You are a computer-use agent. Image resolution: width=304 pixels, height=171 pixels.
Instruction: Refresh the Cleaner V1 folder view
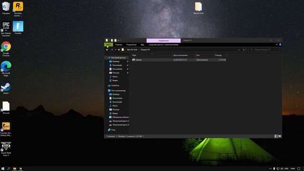pyautogui.click(x=244, y=50)
